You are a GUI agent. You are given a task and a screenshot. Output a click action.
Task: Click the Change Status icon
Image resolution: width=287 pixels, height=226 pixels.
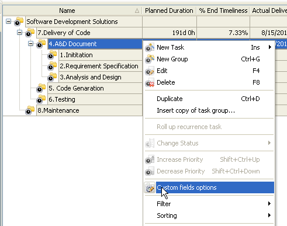tap(150, 143)
